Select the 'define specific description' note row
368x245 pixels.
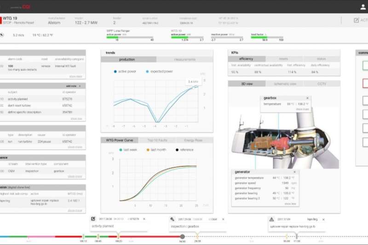[x=43, y=112]
